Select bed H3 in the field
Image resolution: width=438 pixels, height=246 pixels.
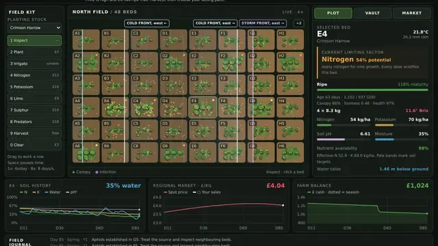click(x=290, y=85)
